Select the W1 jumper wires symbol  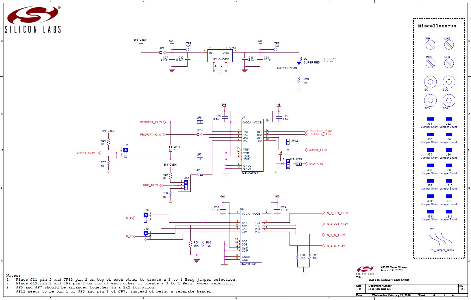point(441,239)
